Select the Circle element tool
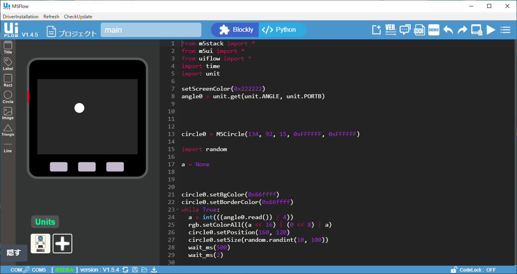517x274 pixels. point(8,97)
